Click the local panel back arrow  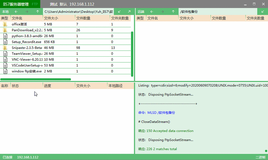click(16, 12)
